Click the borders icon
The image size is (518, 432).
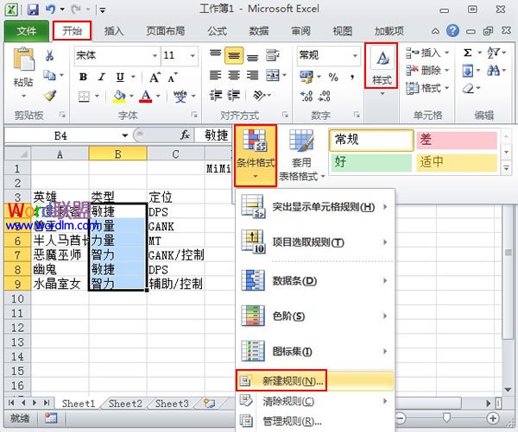click(x=84, y=97)
